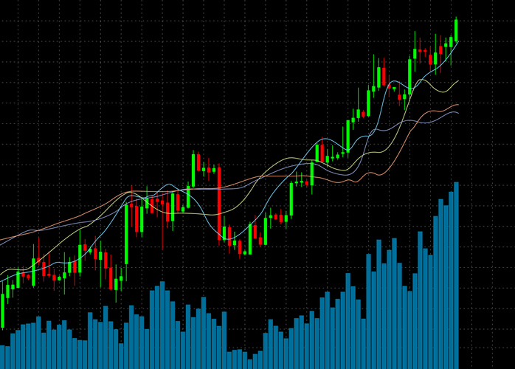515x369 pixels.
Task: Click the final green candlestick at top right
Action: (457, 30)
